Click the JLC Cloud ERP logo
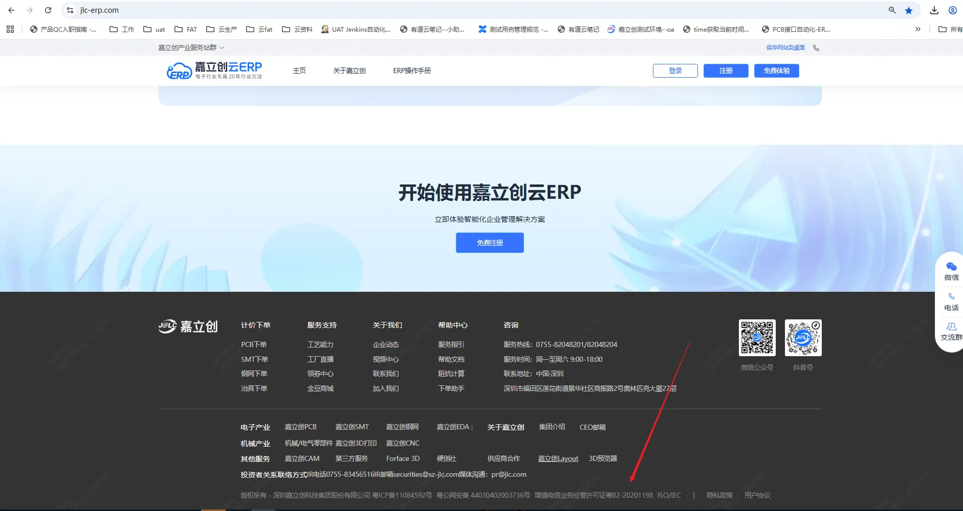This screenshot has height=511, width=963. 214,71
